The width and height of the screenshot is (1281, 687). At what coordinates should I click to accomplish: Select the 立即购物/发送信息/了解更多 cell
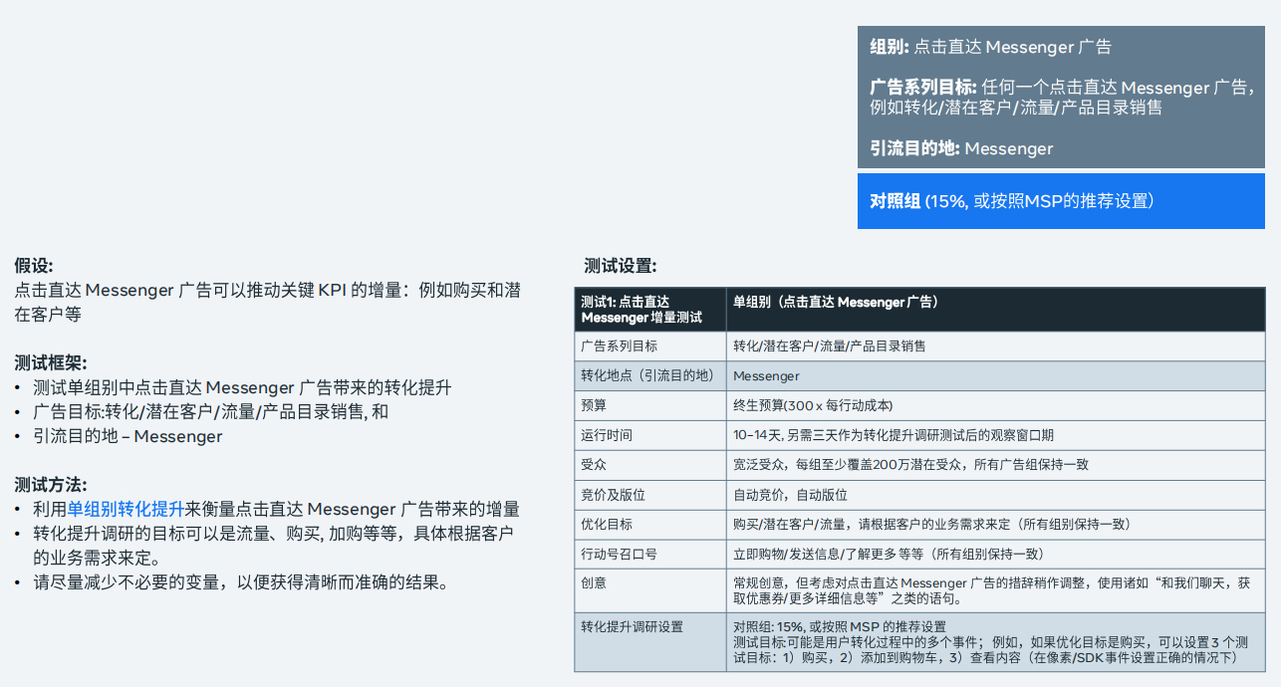pyautogui.click(x=996, y=554)
